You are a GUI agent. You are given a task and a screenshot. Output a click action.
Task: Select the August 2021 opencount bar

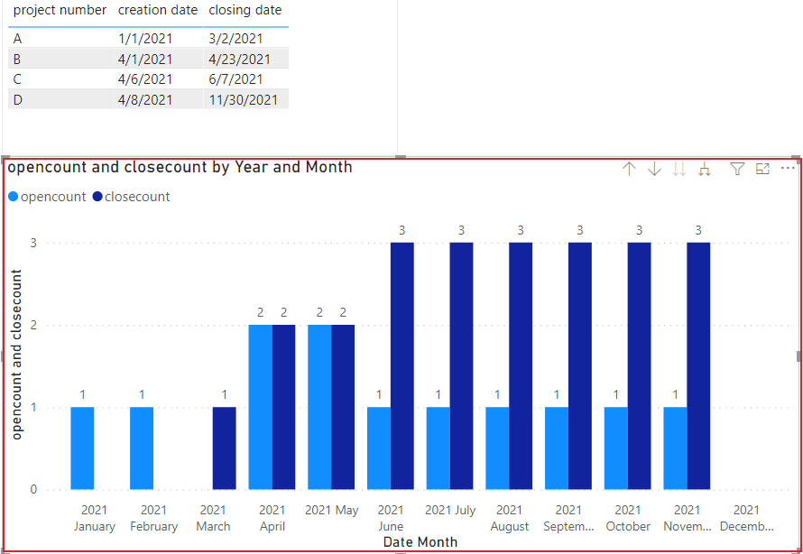click(497, 448)
